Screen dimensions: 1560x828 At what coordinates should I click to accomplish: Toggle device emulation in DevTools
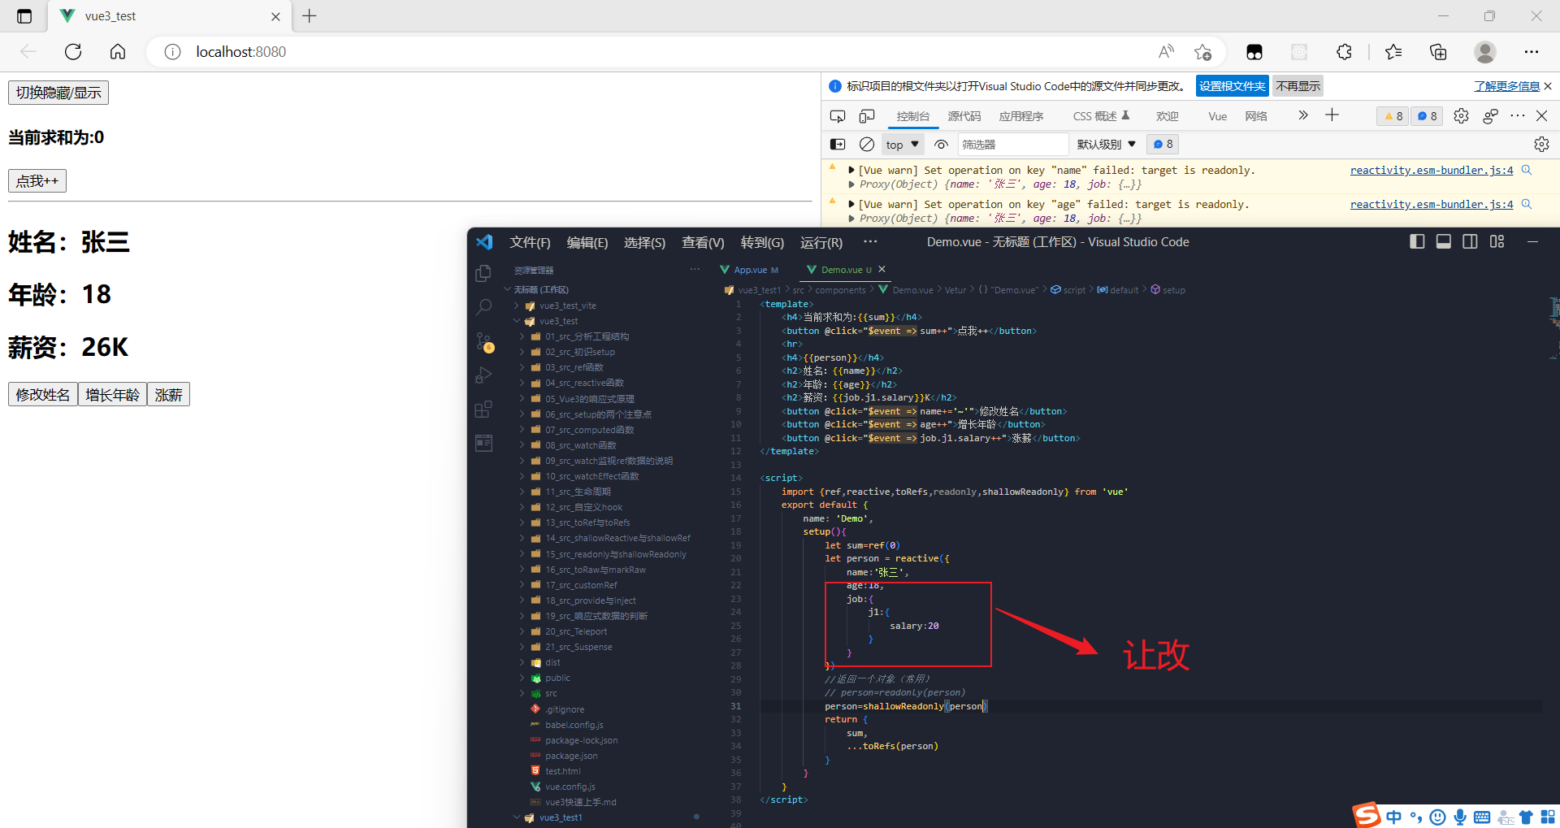(867, 116)
